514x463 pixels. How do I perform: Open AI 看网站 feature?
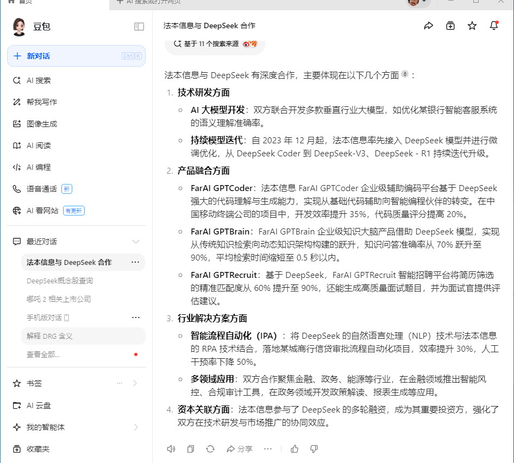point(42,211)
